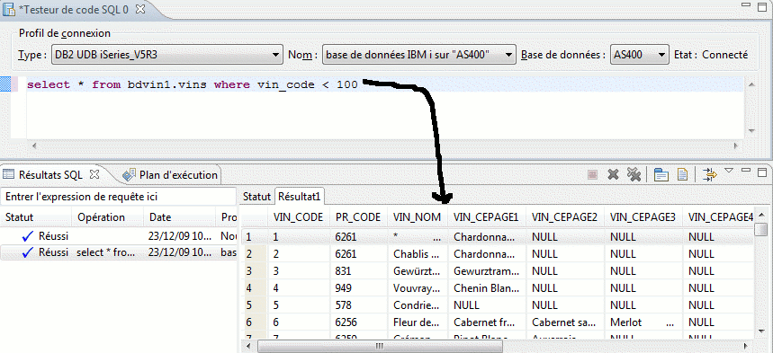Sort history by the Statut column header

coord(36,217)
